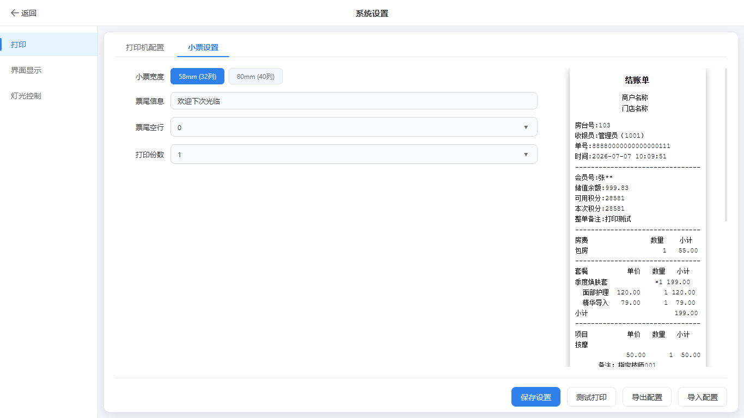Click the 导入配置 button
The width and height of the screenshot is (744, 418).
703,397
